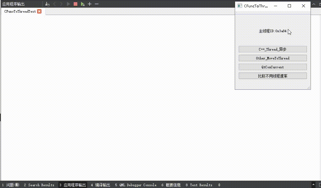Image resolution: width=321 pixels, height=188 pixels.
Task: Open the 4 编译输出 pane
Action: coord(101,185)
